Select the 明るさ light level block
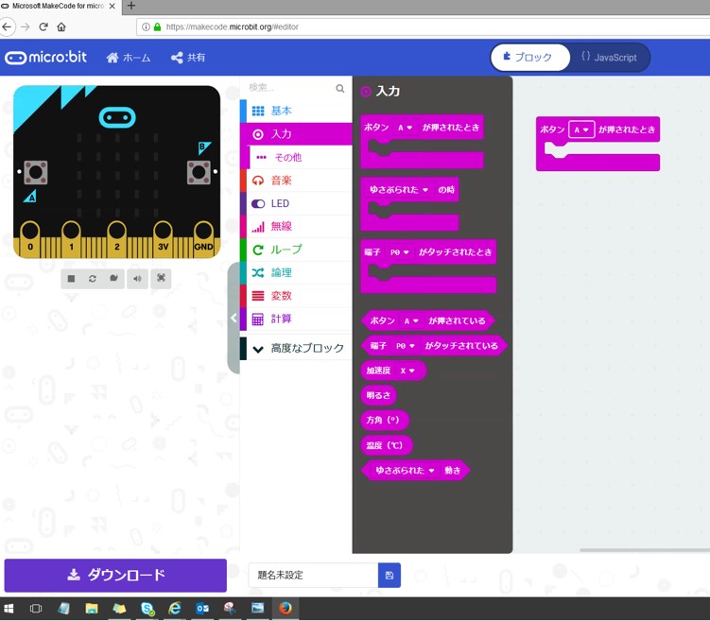Image resolution: width=710 pixels, height=621 pixels. [x=378, y=396]
